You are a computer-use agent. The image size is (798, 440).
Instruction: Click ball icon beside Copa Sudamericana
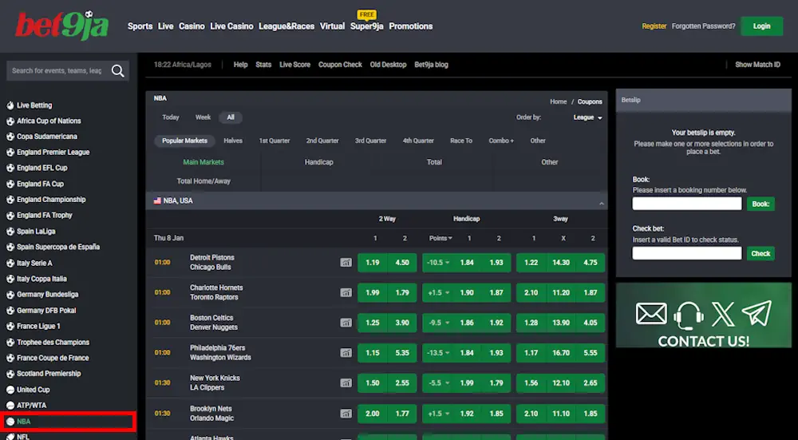click(x=10, y=137)
